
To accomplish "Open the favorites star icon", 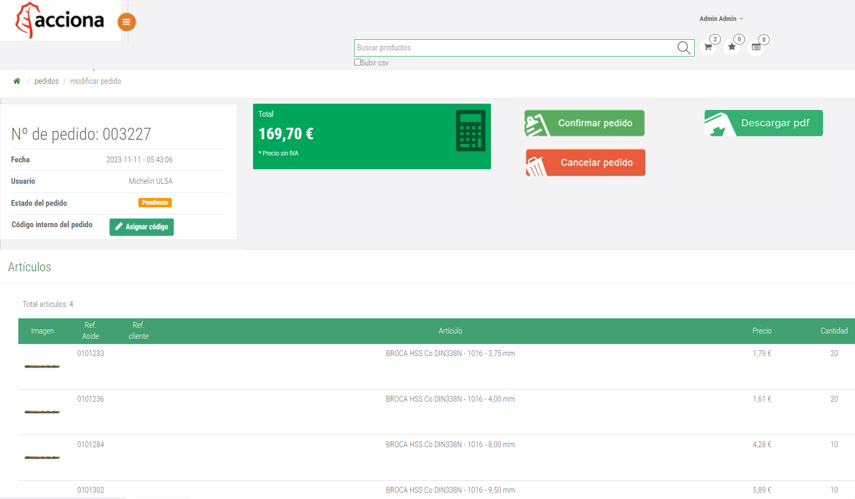I will click(732, 47).
